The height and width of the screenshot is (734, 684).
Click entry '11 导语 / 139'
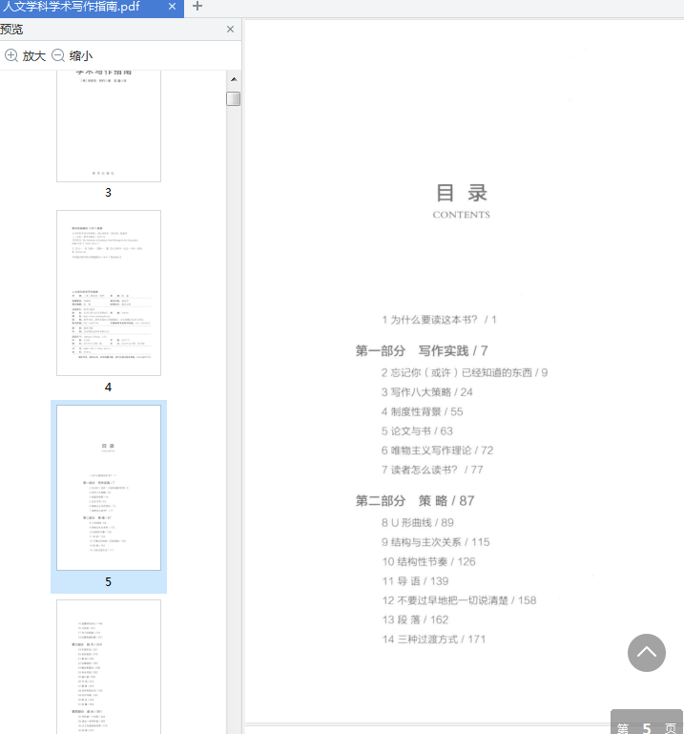415,581
